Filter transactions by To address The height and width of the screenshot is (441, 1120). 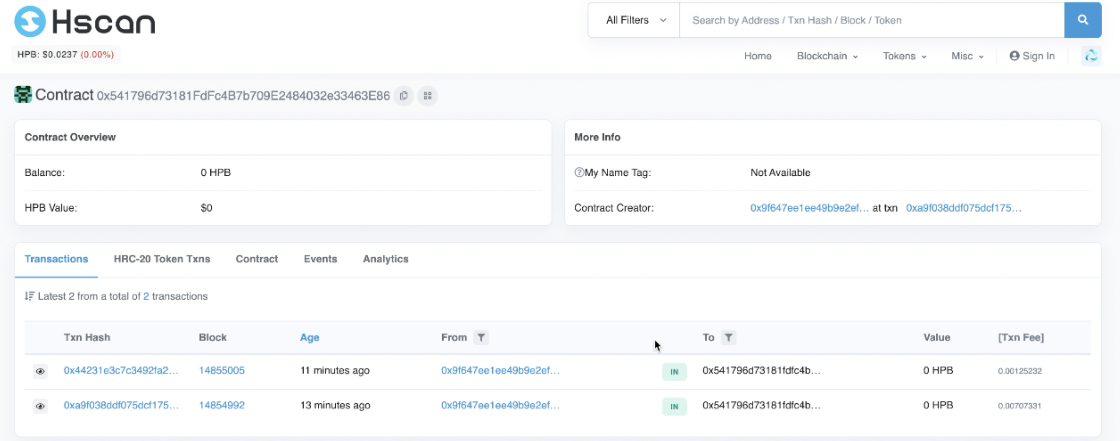[728, 338]
